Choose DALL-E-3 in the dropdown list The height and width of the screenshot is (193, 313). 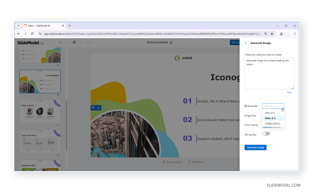click(270, 118)
